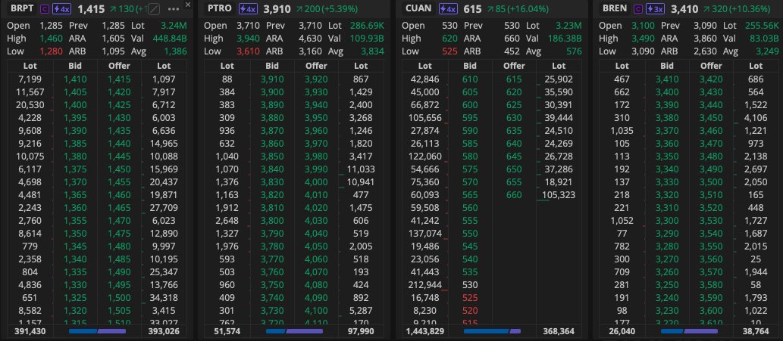This screenshot has width=783, height=341.
Task: Click BREN total bid lot 26,040
Action: coord(622,331)
